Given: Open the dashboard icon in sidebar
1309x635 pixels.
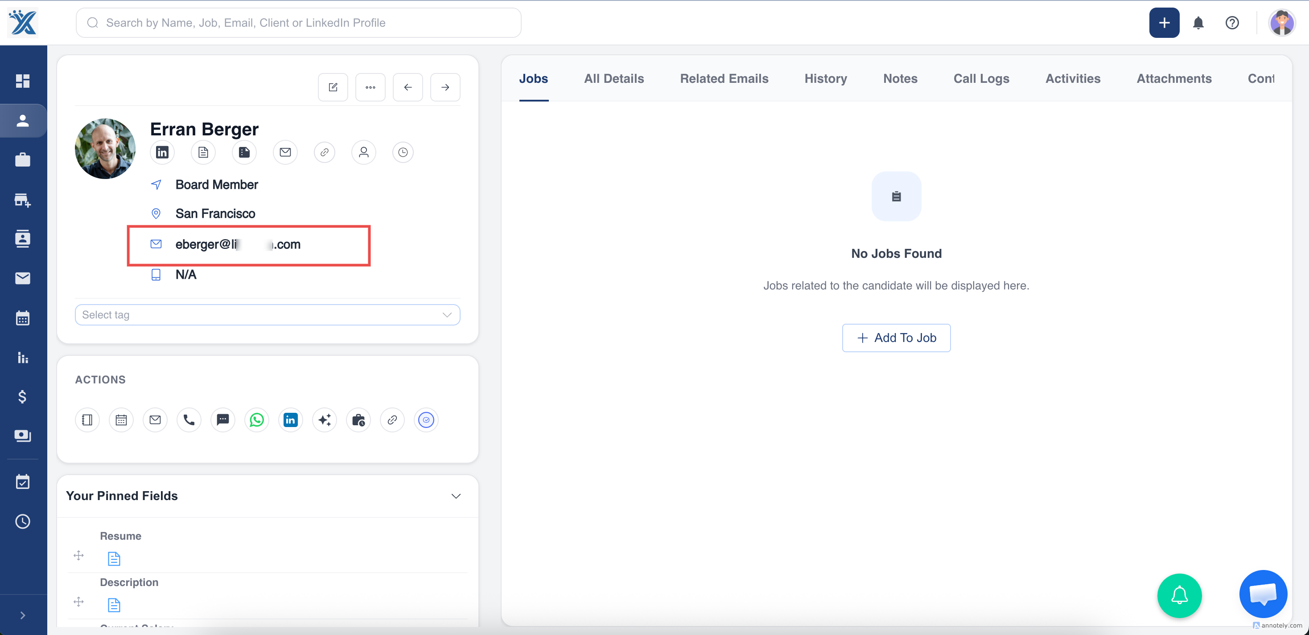Looking at the screenshot, I should tap(23, 81).
